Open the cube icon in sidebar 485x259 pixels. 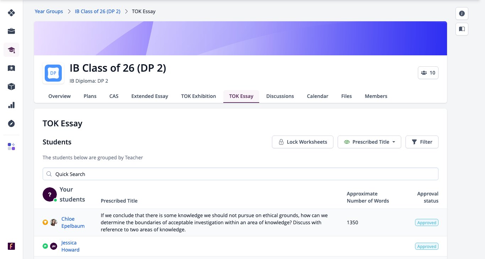coord(11,87)
